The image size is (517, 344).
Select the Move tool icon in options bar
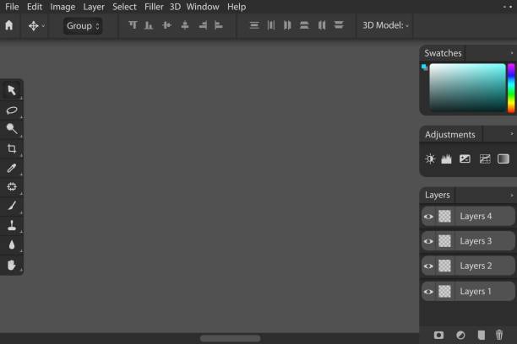[33, 25]
